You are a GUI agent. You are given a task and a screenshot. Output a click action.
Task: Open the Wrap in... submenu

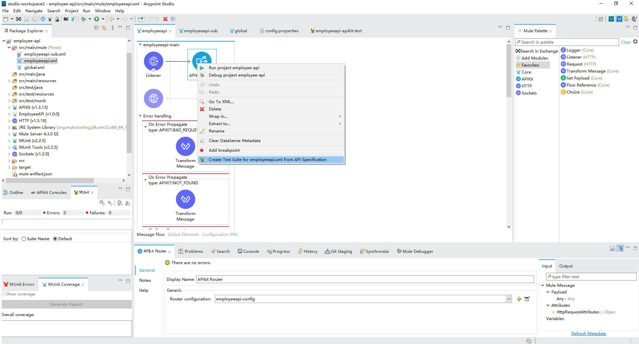pos(271,116)
